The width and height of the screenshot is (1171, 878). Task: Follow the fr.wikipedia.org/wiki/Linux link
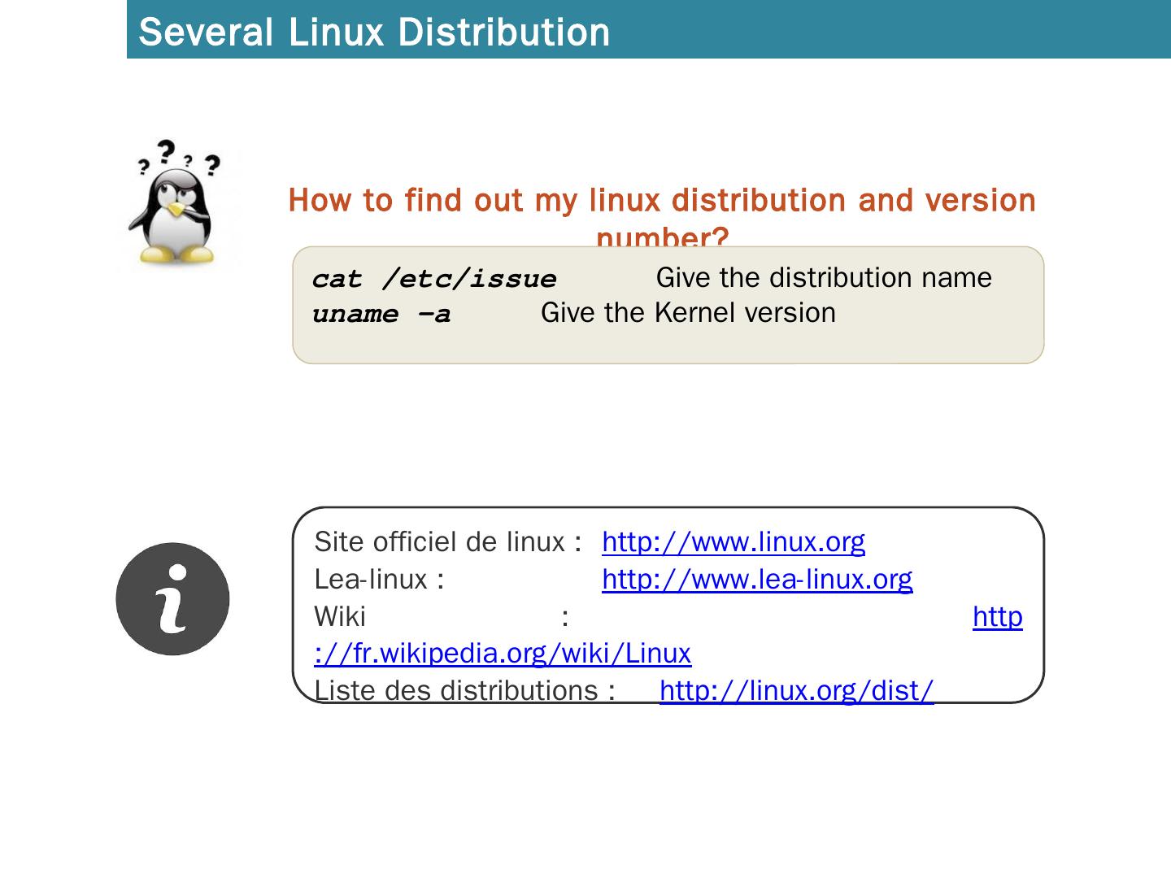[x=503, y=653]
